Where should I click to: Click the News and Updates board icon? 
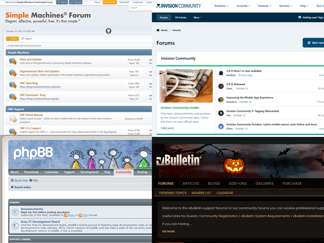click(x=13, y=61)
